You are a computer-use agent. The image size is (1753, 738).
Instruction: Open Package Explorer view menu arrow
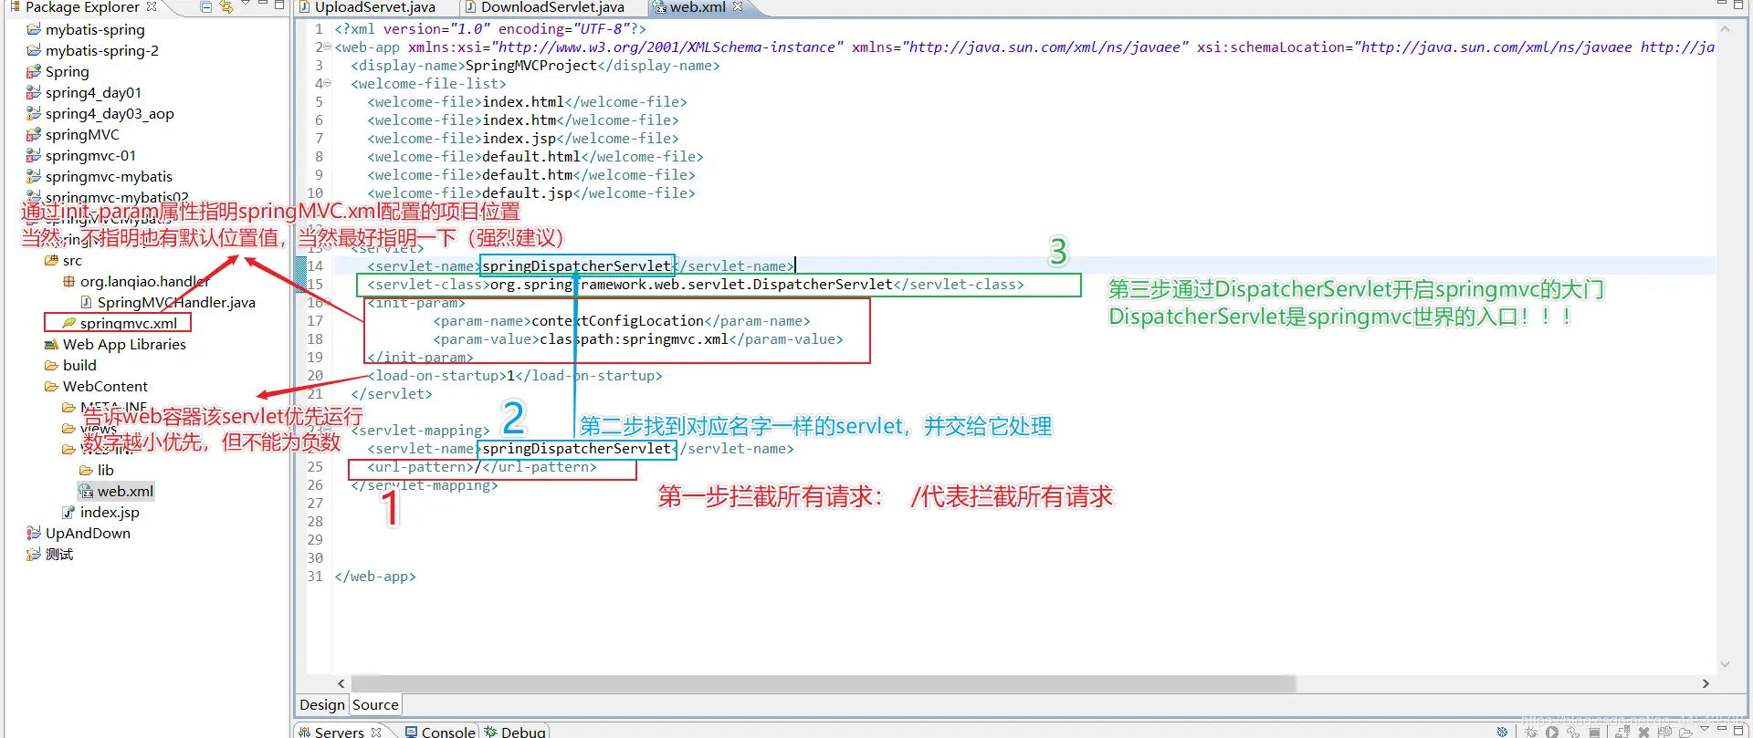(x=246, y=5)
